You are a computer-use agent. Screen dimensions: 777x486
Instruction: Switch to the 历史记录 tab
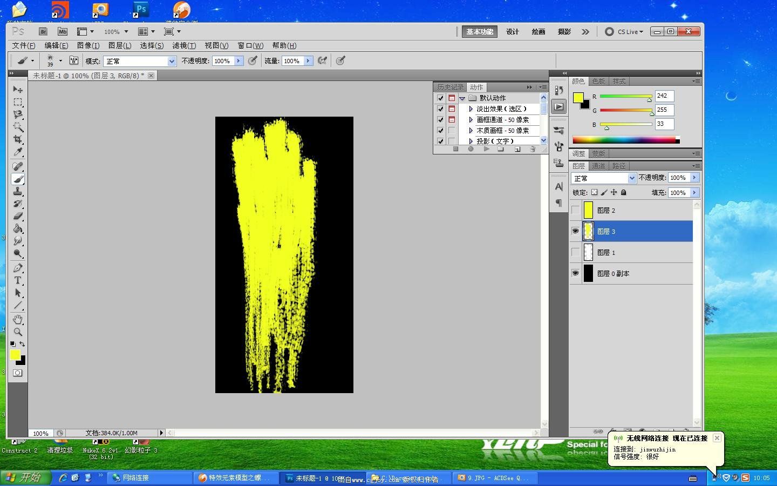[450, 87]
